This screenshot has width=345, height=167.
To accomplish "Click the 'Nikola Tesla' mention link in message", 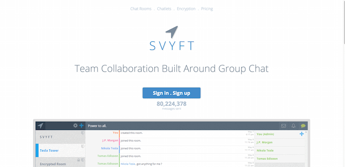I will pyautogui.click(x=128, y=164).
